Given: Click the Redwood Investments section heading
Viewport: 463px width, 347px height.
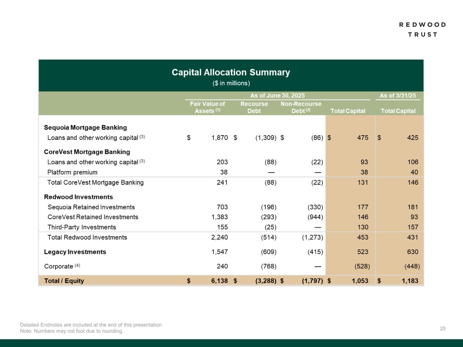Looking at the screenshot, I should coord(78,197).
